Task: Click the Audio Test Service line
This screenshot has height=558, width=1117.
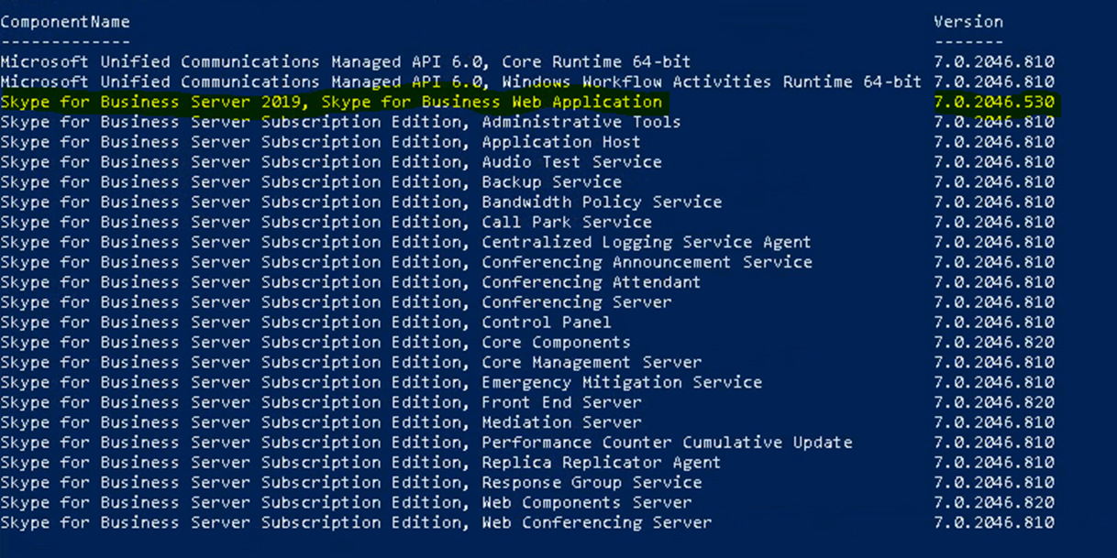Action: [571, 162]
